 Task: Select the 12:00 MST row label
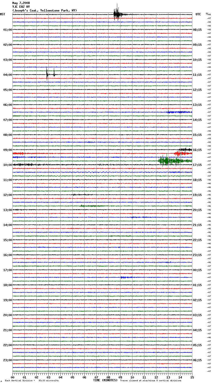(7, 195)
